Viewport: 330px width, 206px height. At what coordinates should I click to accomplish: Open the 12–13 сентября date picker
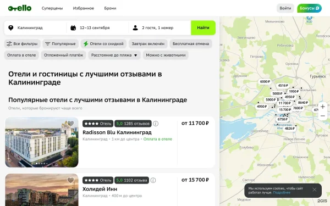click(x=97, y=28)
